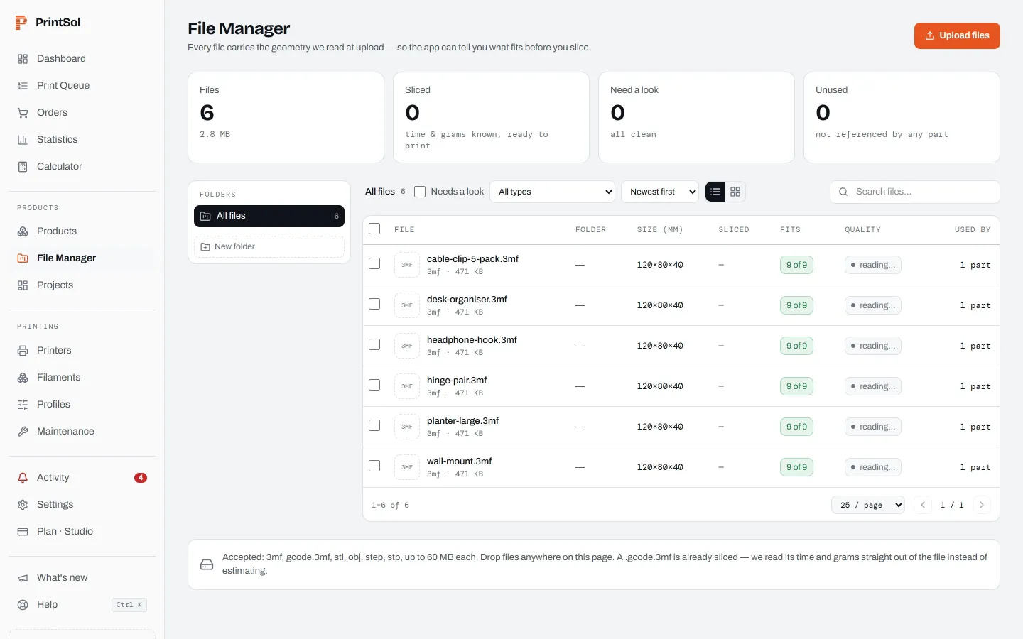Open Settings from sidebar

82,505
